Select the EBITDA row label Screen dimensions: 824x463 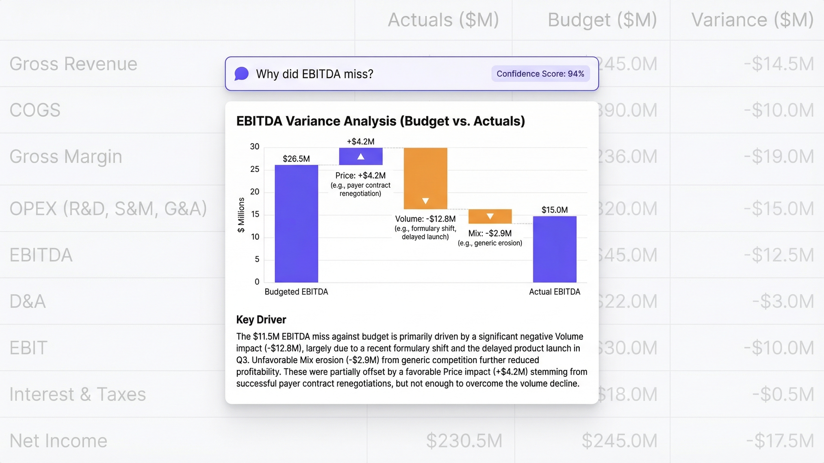[41, 255]
